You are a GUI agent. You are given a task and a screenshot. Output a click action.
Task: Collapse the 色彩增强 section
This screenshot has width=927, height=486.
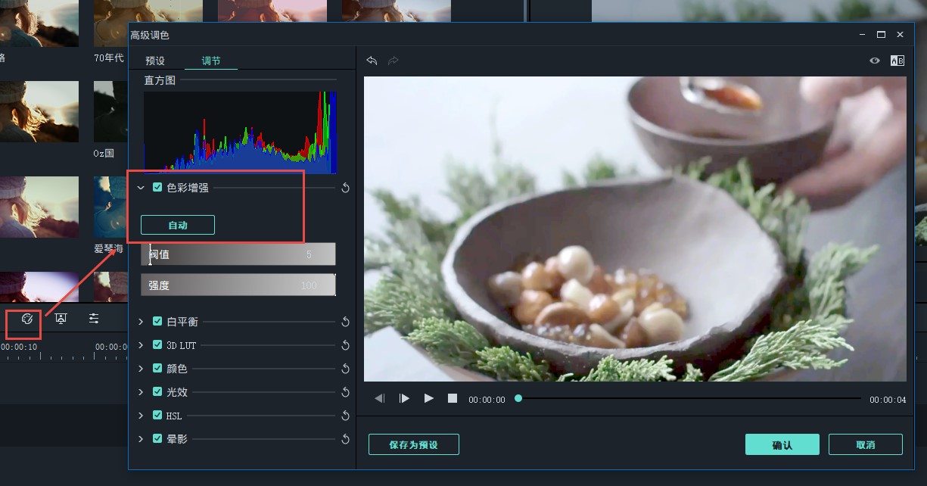[141, 187]
